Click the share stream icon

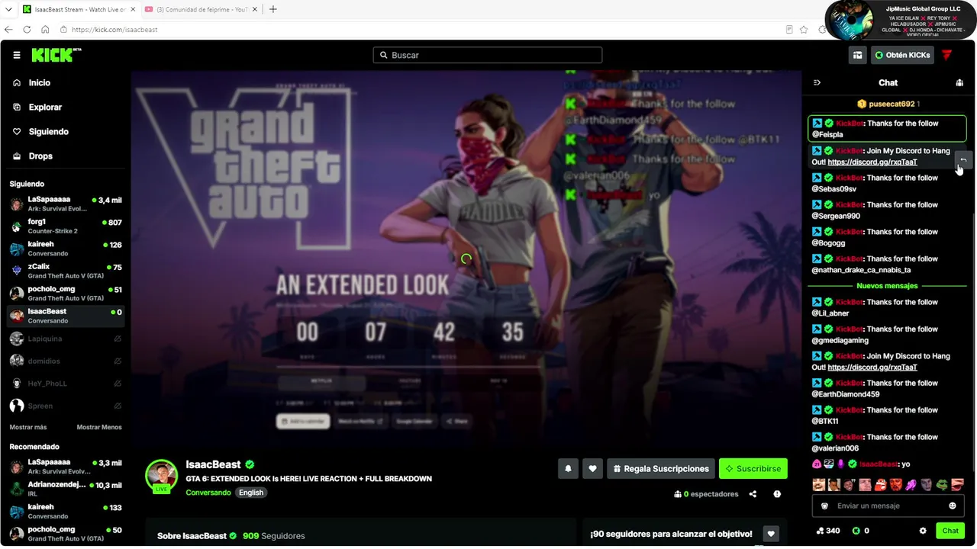coord(753,494)
